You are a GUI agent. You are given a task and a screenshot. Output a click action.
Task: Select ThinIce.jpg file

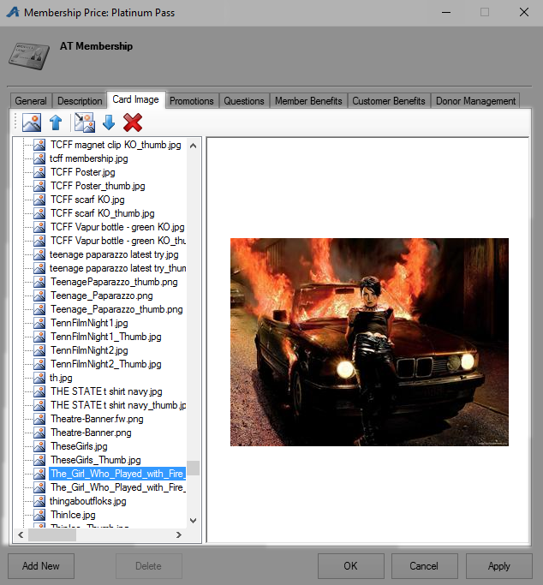73,515
